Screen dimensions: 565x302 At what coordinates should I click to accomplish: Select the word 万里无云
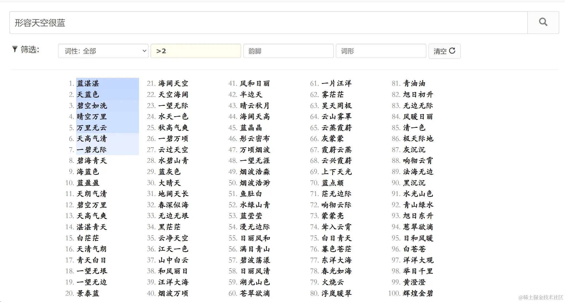92,127
